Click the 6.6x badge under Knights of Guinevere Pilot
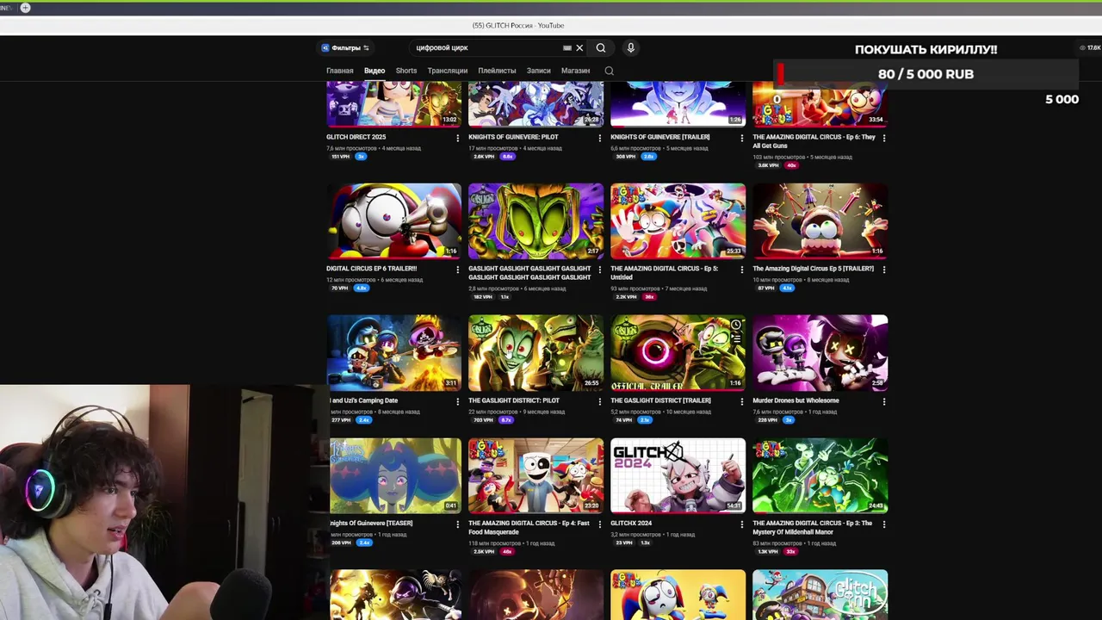This screenshot has width=1102, height=620. click(x=507, y=157)
